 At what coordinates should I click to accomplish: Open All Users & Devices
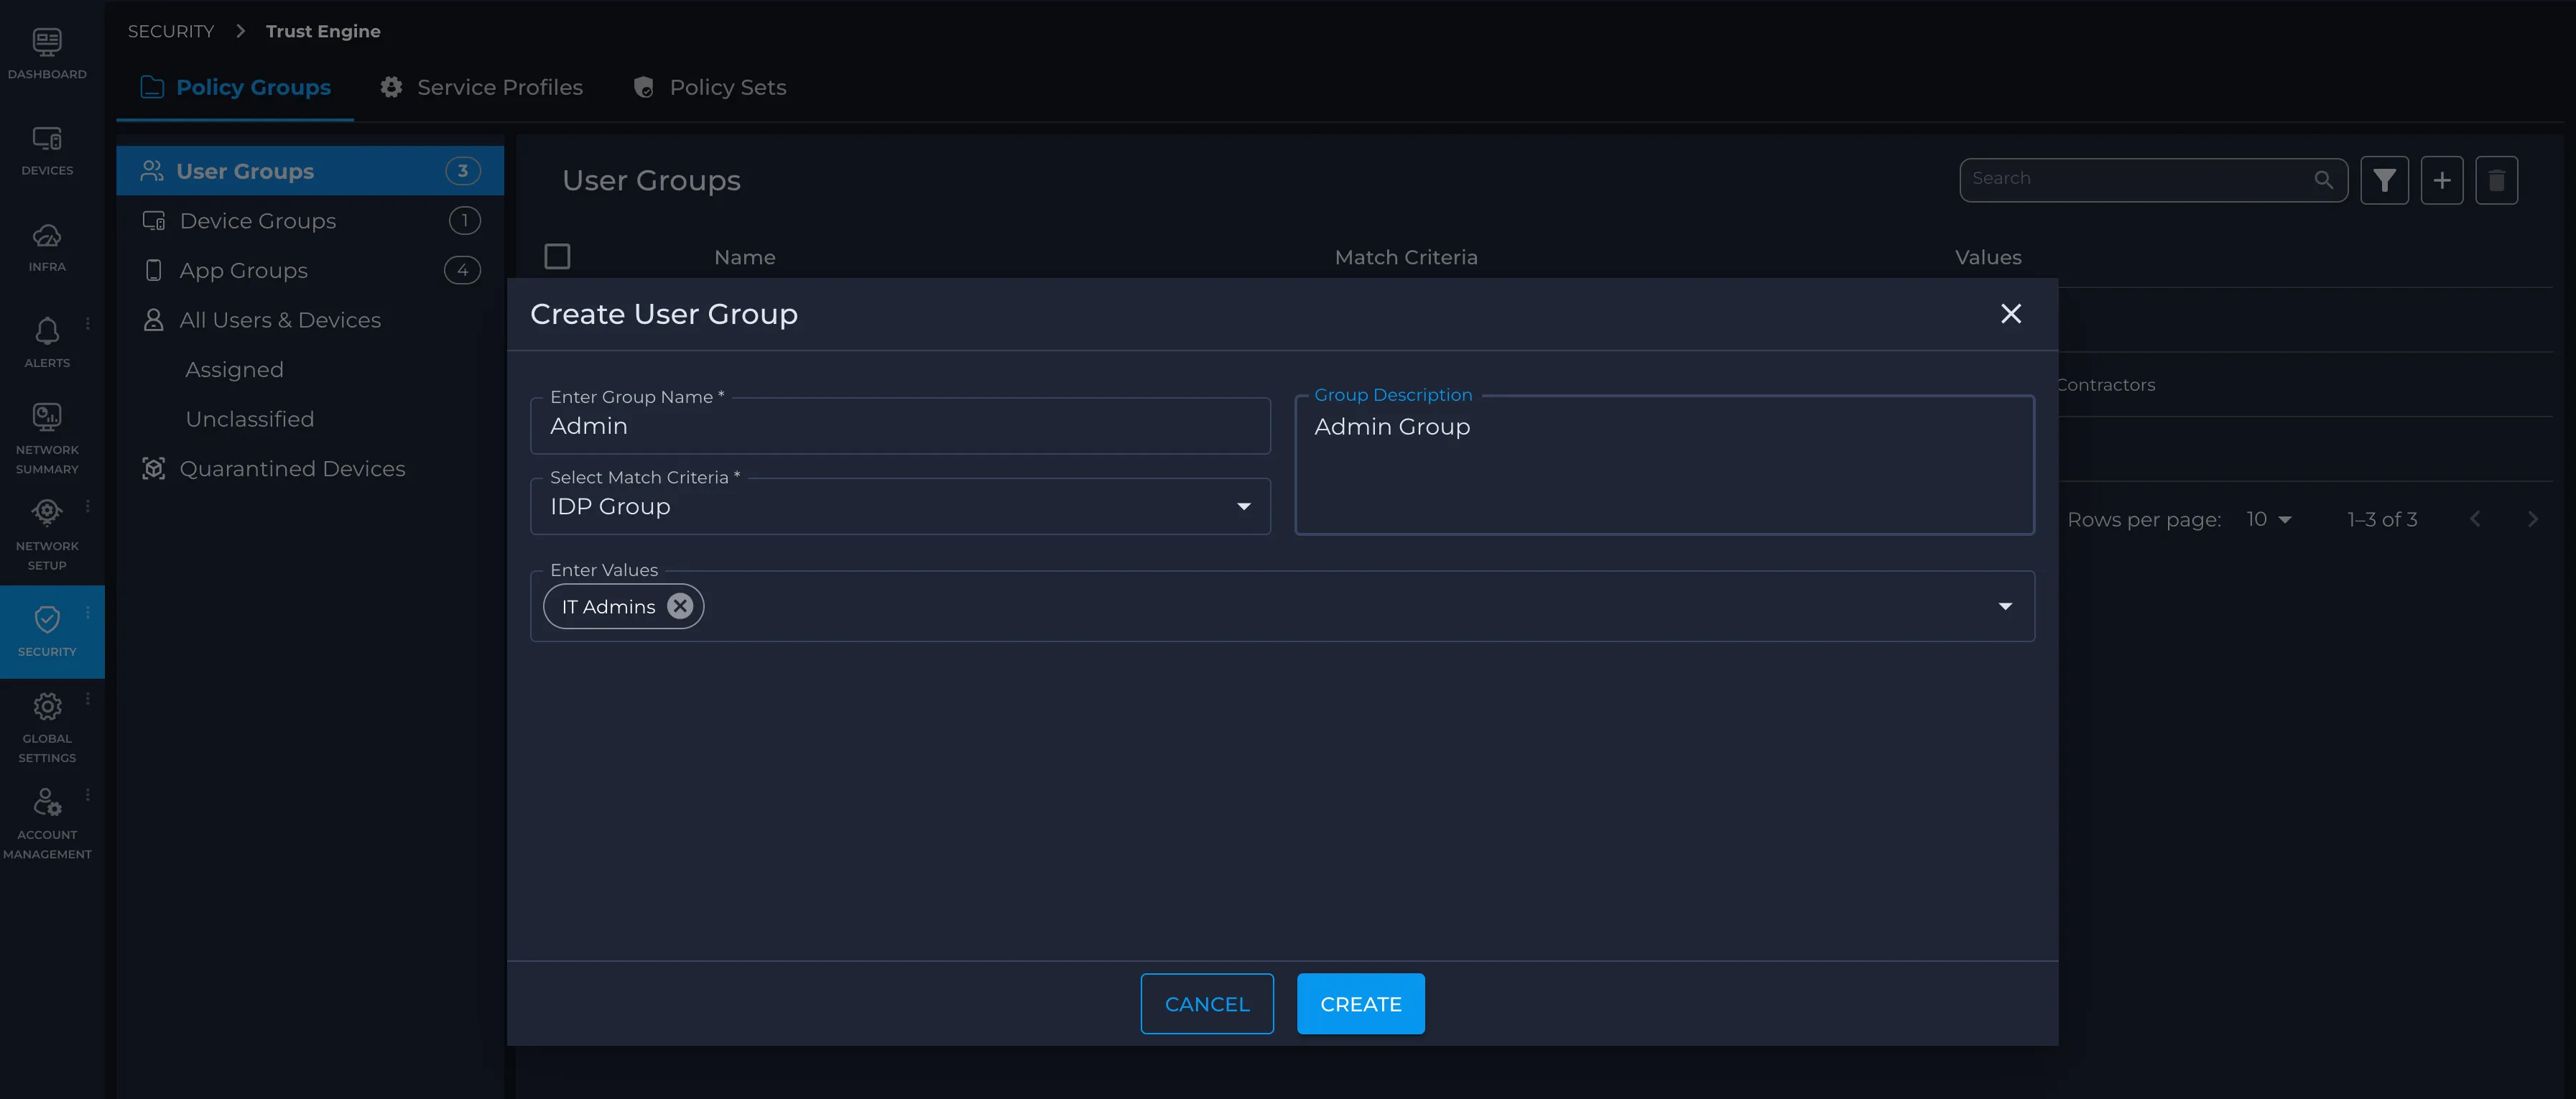click(310, 320)
